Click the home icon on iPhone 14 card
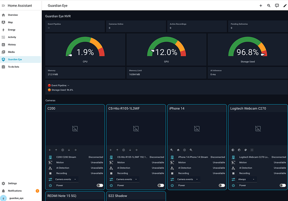 point(178,150)
